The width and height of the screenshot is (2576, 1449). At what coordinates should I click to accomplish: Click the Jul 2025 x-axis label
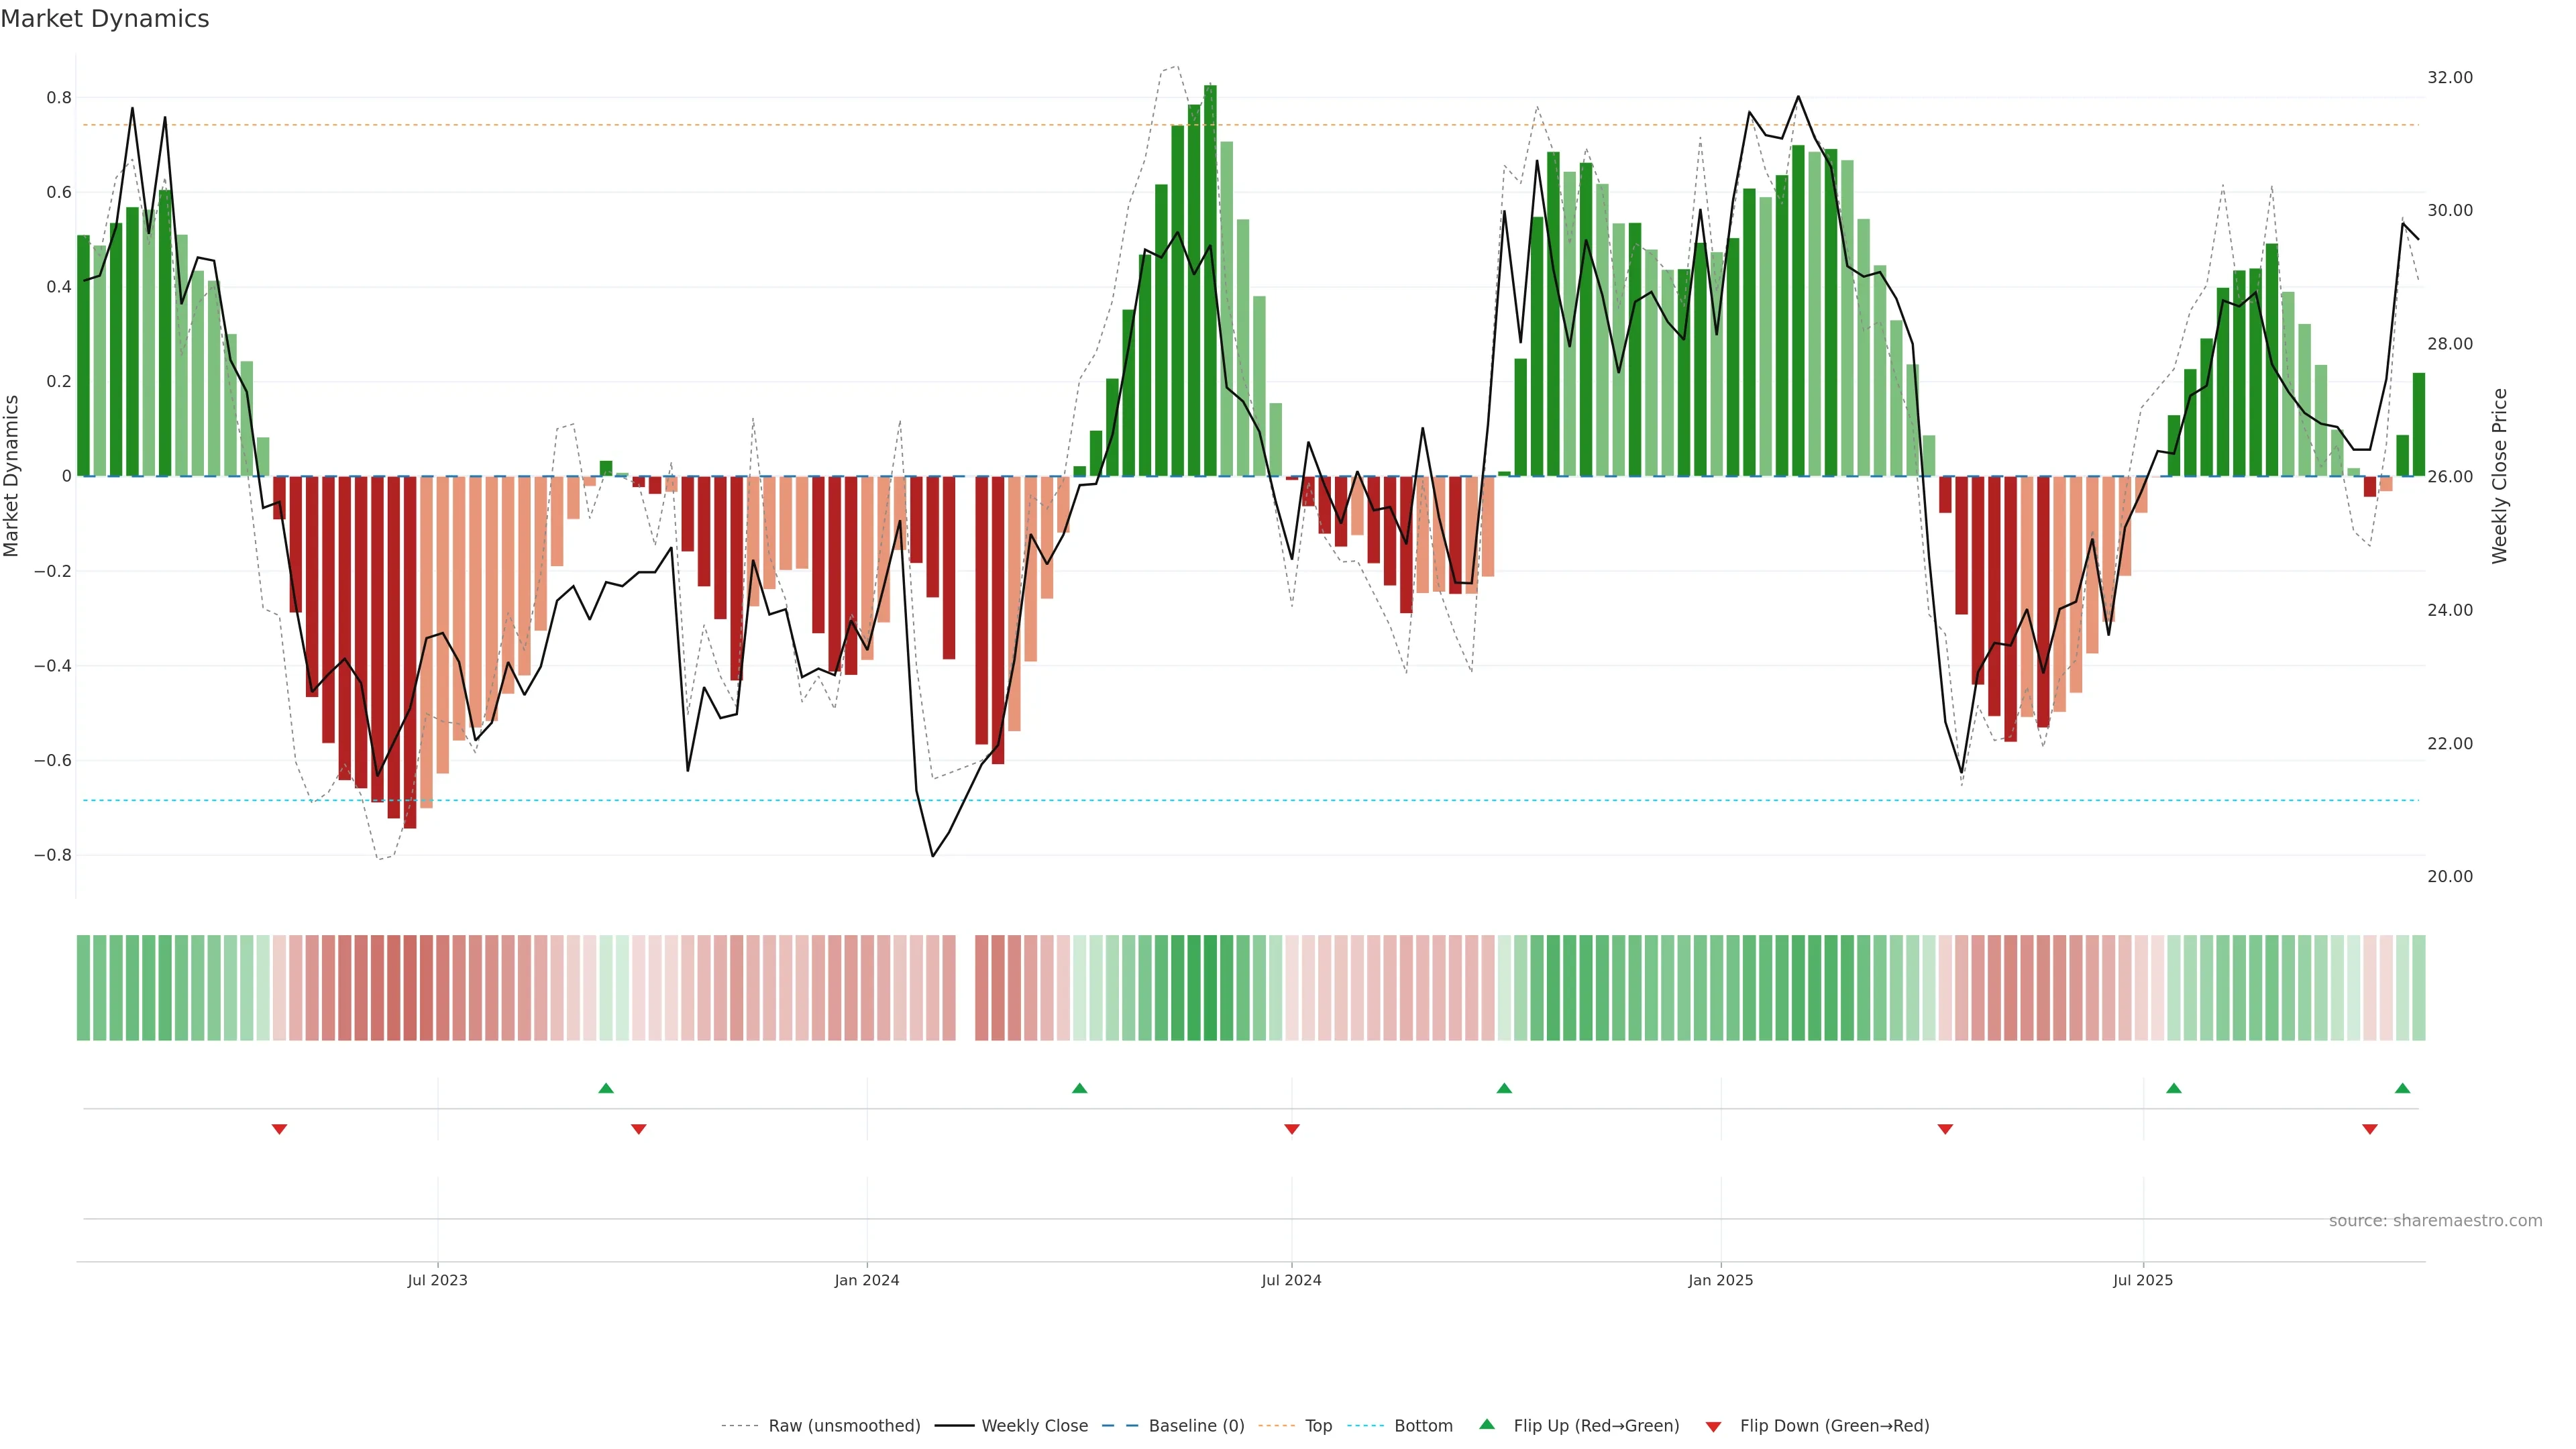(2143, 1280)
